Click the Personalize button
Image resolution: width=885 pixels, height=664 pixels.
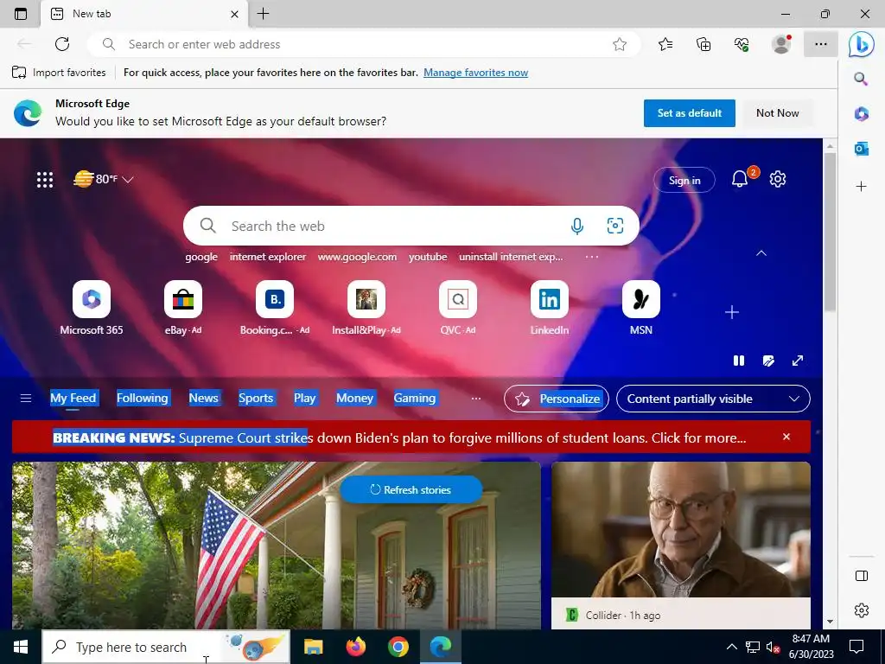(x=557, y=399)
